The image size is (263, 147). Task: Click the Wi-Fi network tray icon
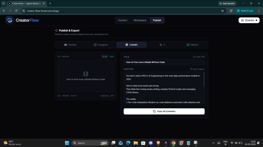click(x=232, y=143)
